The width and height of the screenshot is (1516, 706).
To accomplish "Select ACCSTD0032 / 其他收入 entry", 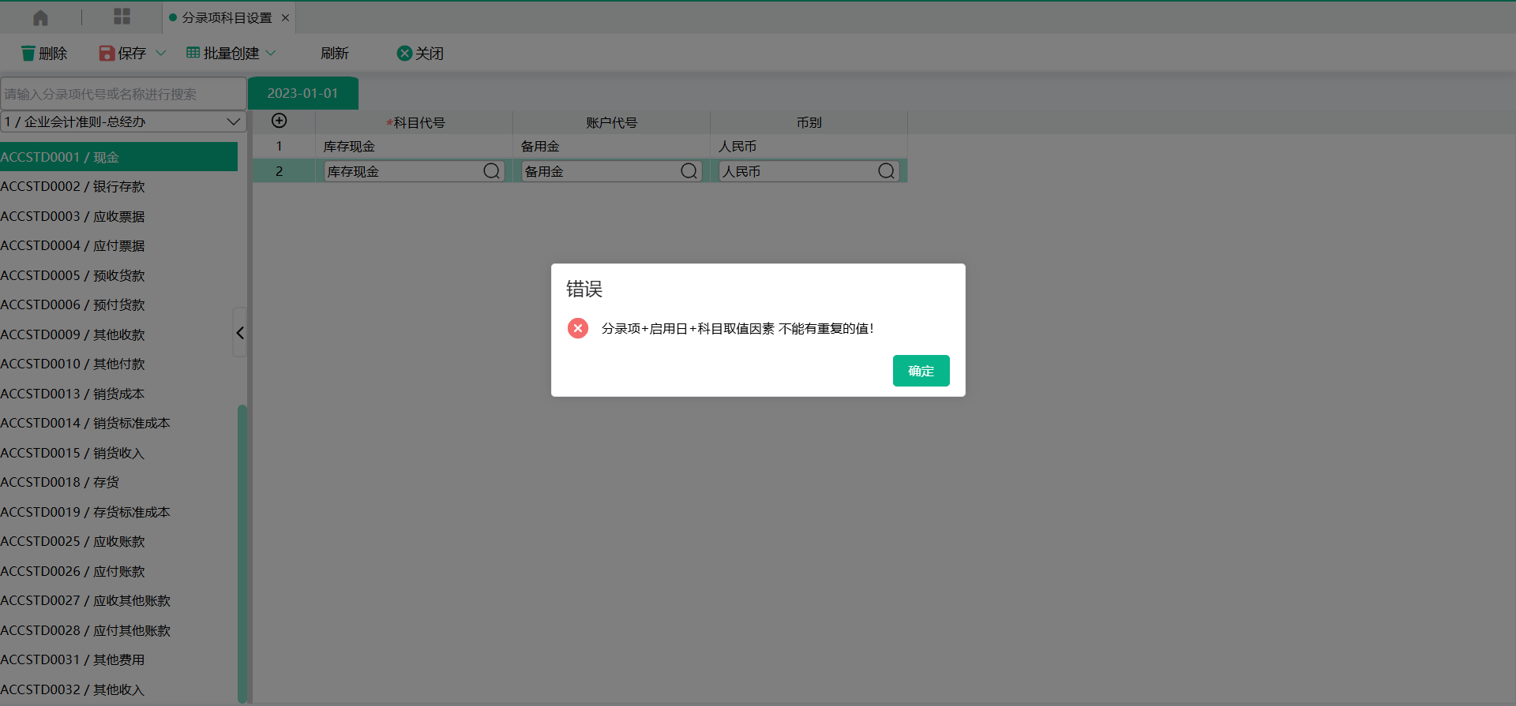I will [118, 689].
